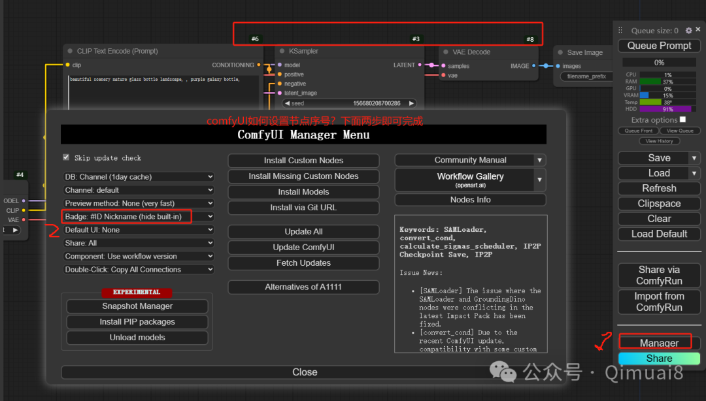Close the queue panel with X icon
706x401 pixels.
698,29
